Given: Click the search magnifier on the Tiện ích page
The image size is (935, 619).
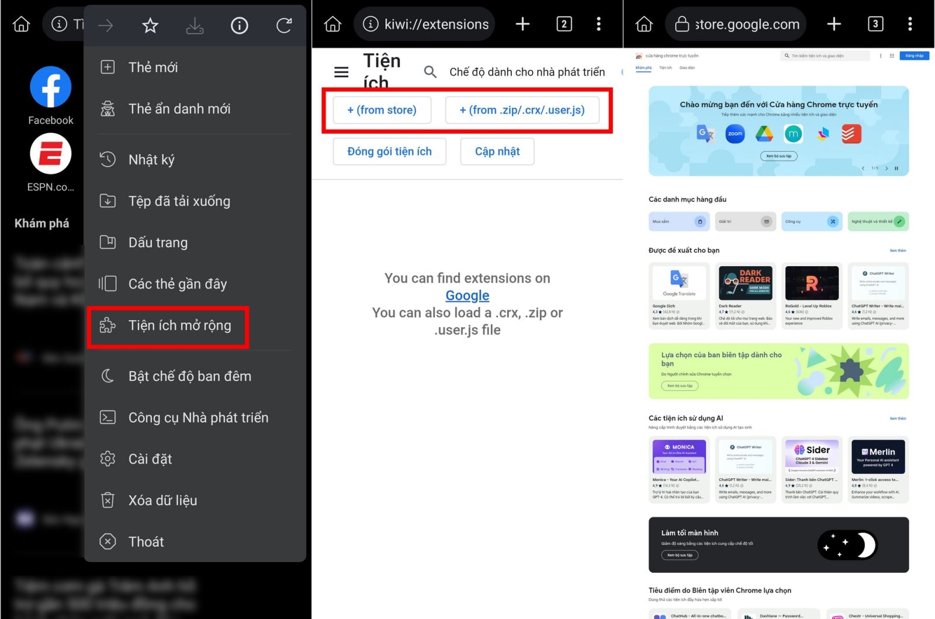Looking at the screenshot, I should click(430, 72).
